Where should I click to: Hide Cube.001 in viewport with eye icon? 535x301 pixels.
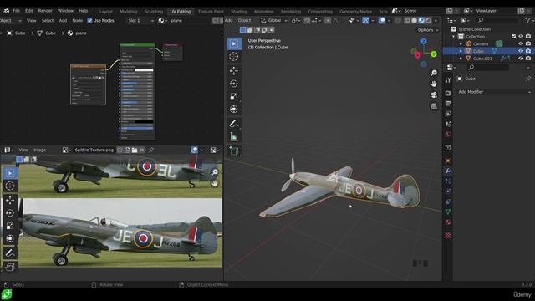pos(521,59)
